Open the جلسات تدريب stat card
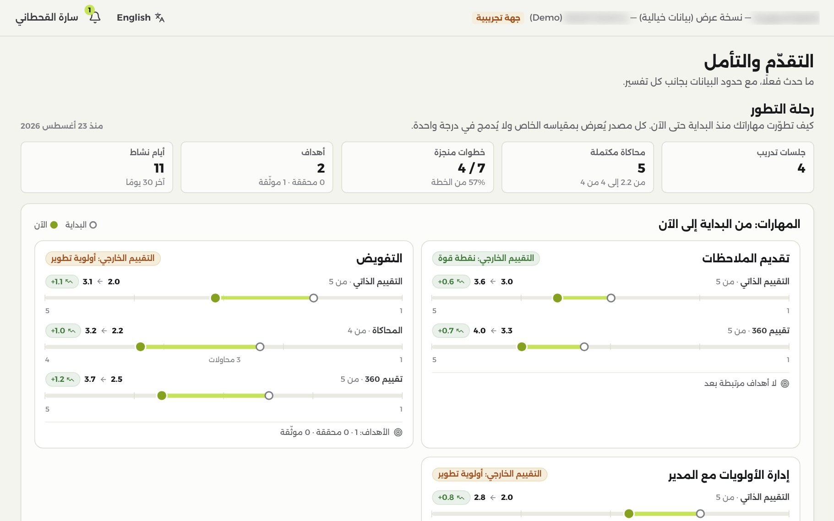 pos(737,167)
